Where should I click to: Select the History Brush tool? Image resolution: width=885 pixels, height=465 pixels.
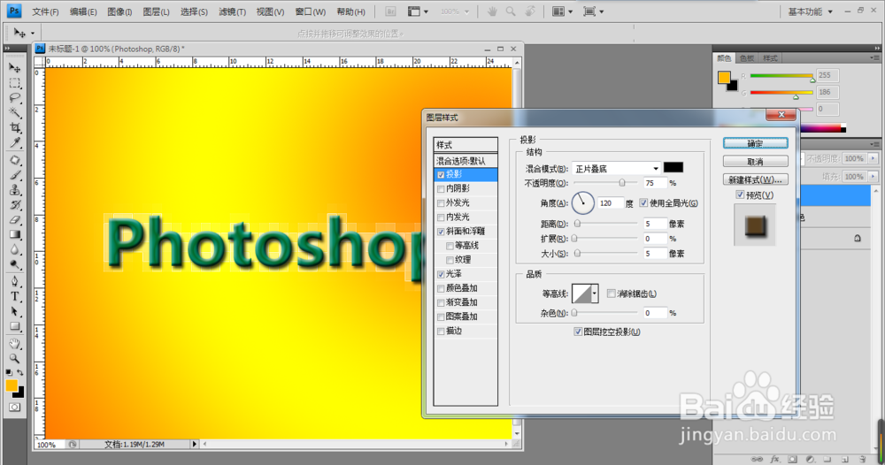tap(15, 204)
